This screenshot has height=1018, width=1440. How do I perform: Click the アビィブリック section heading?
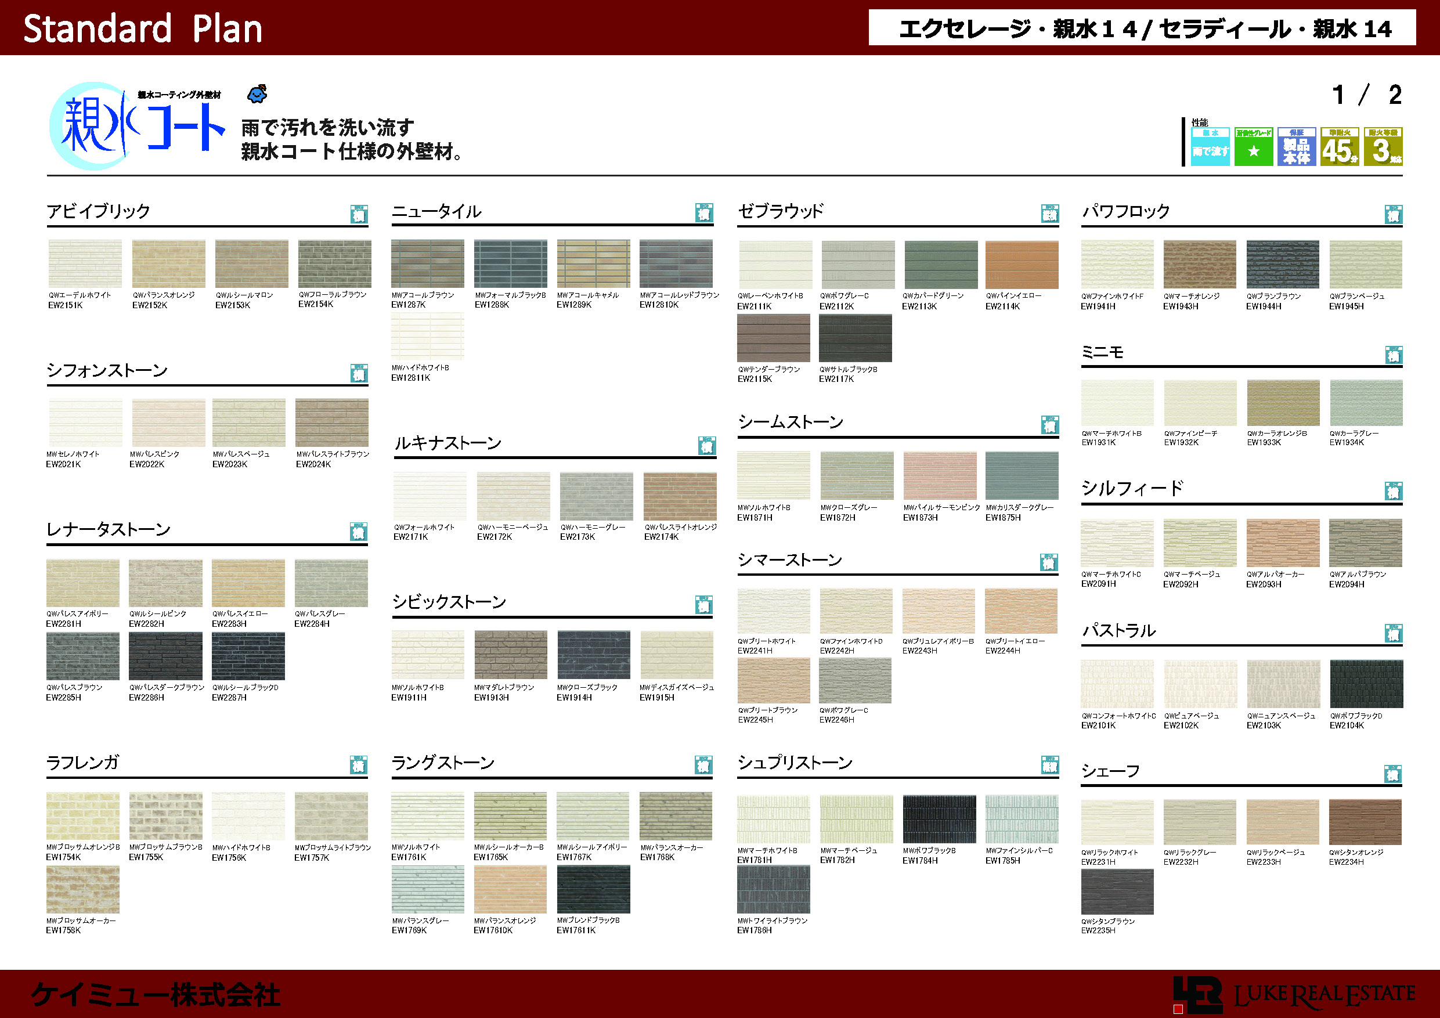point(99,211)
